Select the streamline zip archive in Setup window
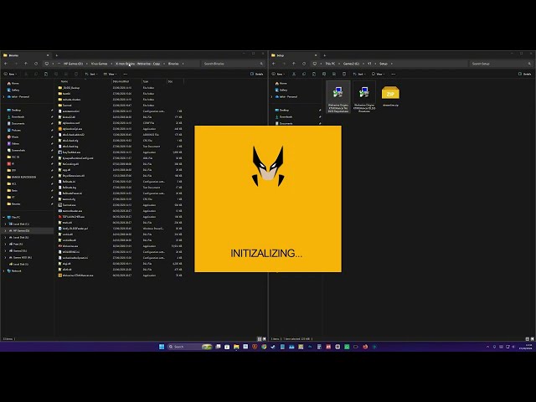Viewport: 536px width, 402px height. [390, 96]
